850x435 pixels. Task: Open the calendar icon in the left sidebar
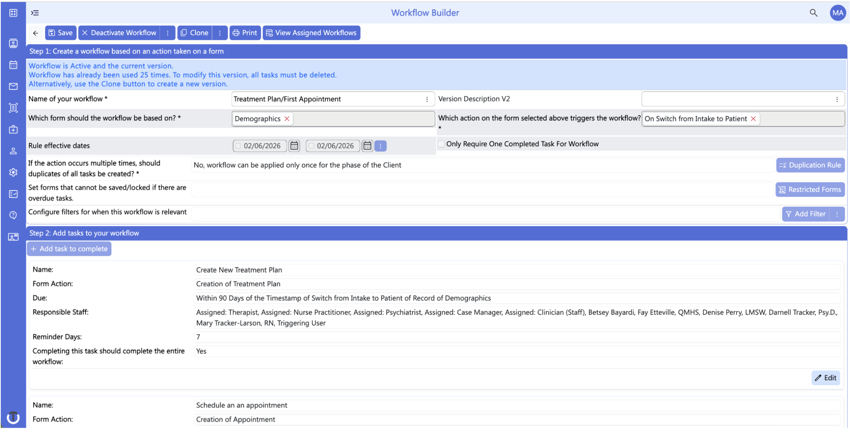click(x=13, y=65)
